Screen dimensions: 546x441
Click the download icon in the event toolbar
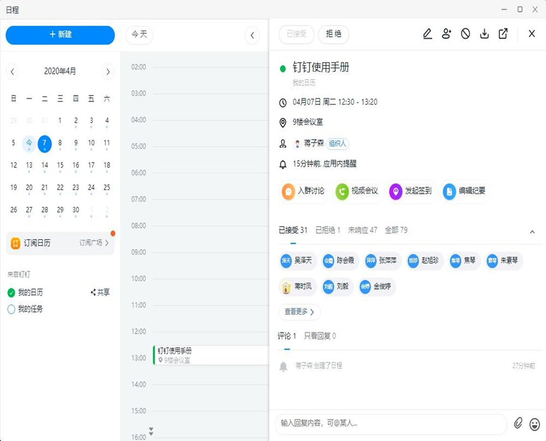coord(484,34)
